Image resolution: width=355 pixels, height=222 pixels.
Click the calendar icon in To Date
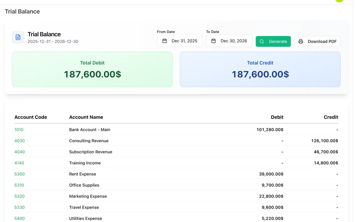[214, 41]
